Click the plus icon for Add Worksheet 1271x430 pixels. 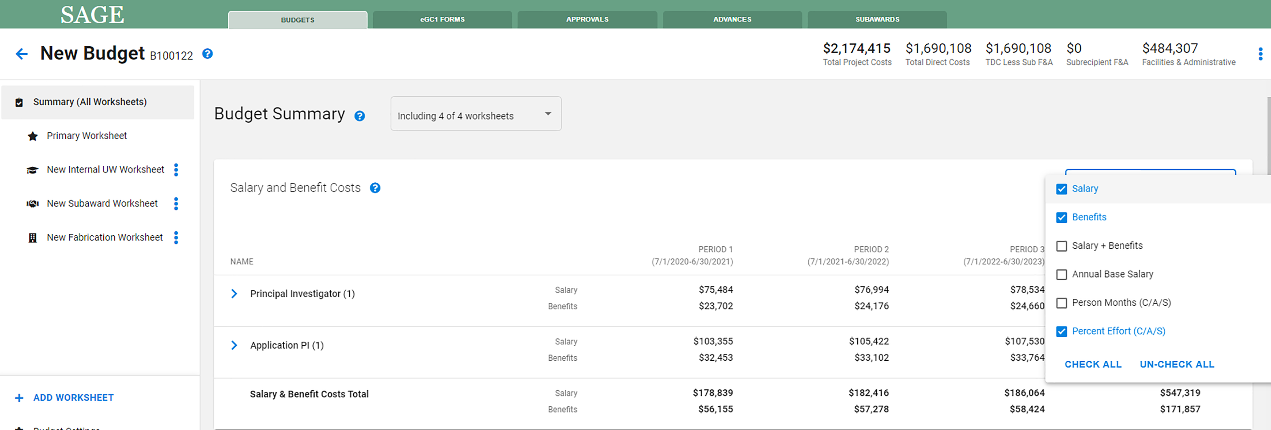pyautogui.click(x=19, y=398)
